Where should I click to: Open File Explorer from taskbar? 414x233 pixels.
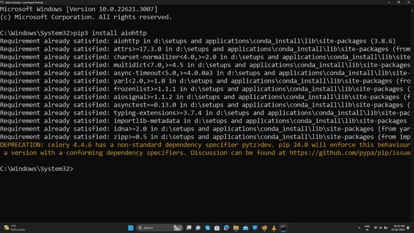(x=236, y=228)
